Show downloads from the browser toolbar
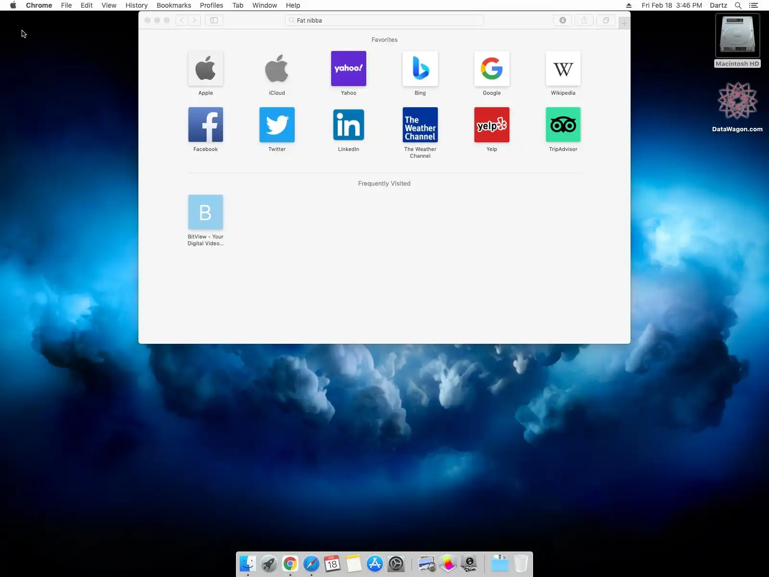769x577 pixels. (x=562, y=20)
